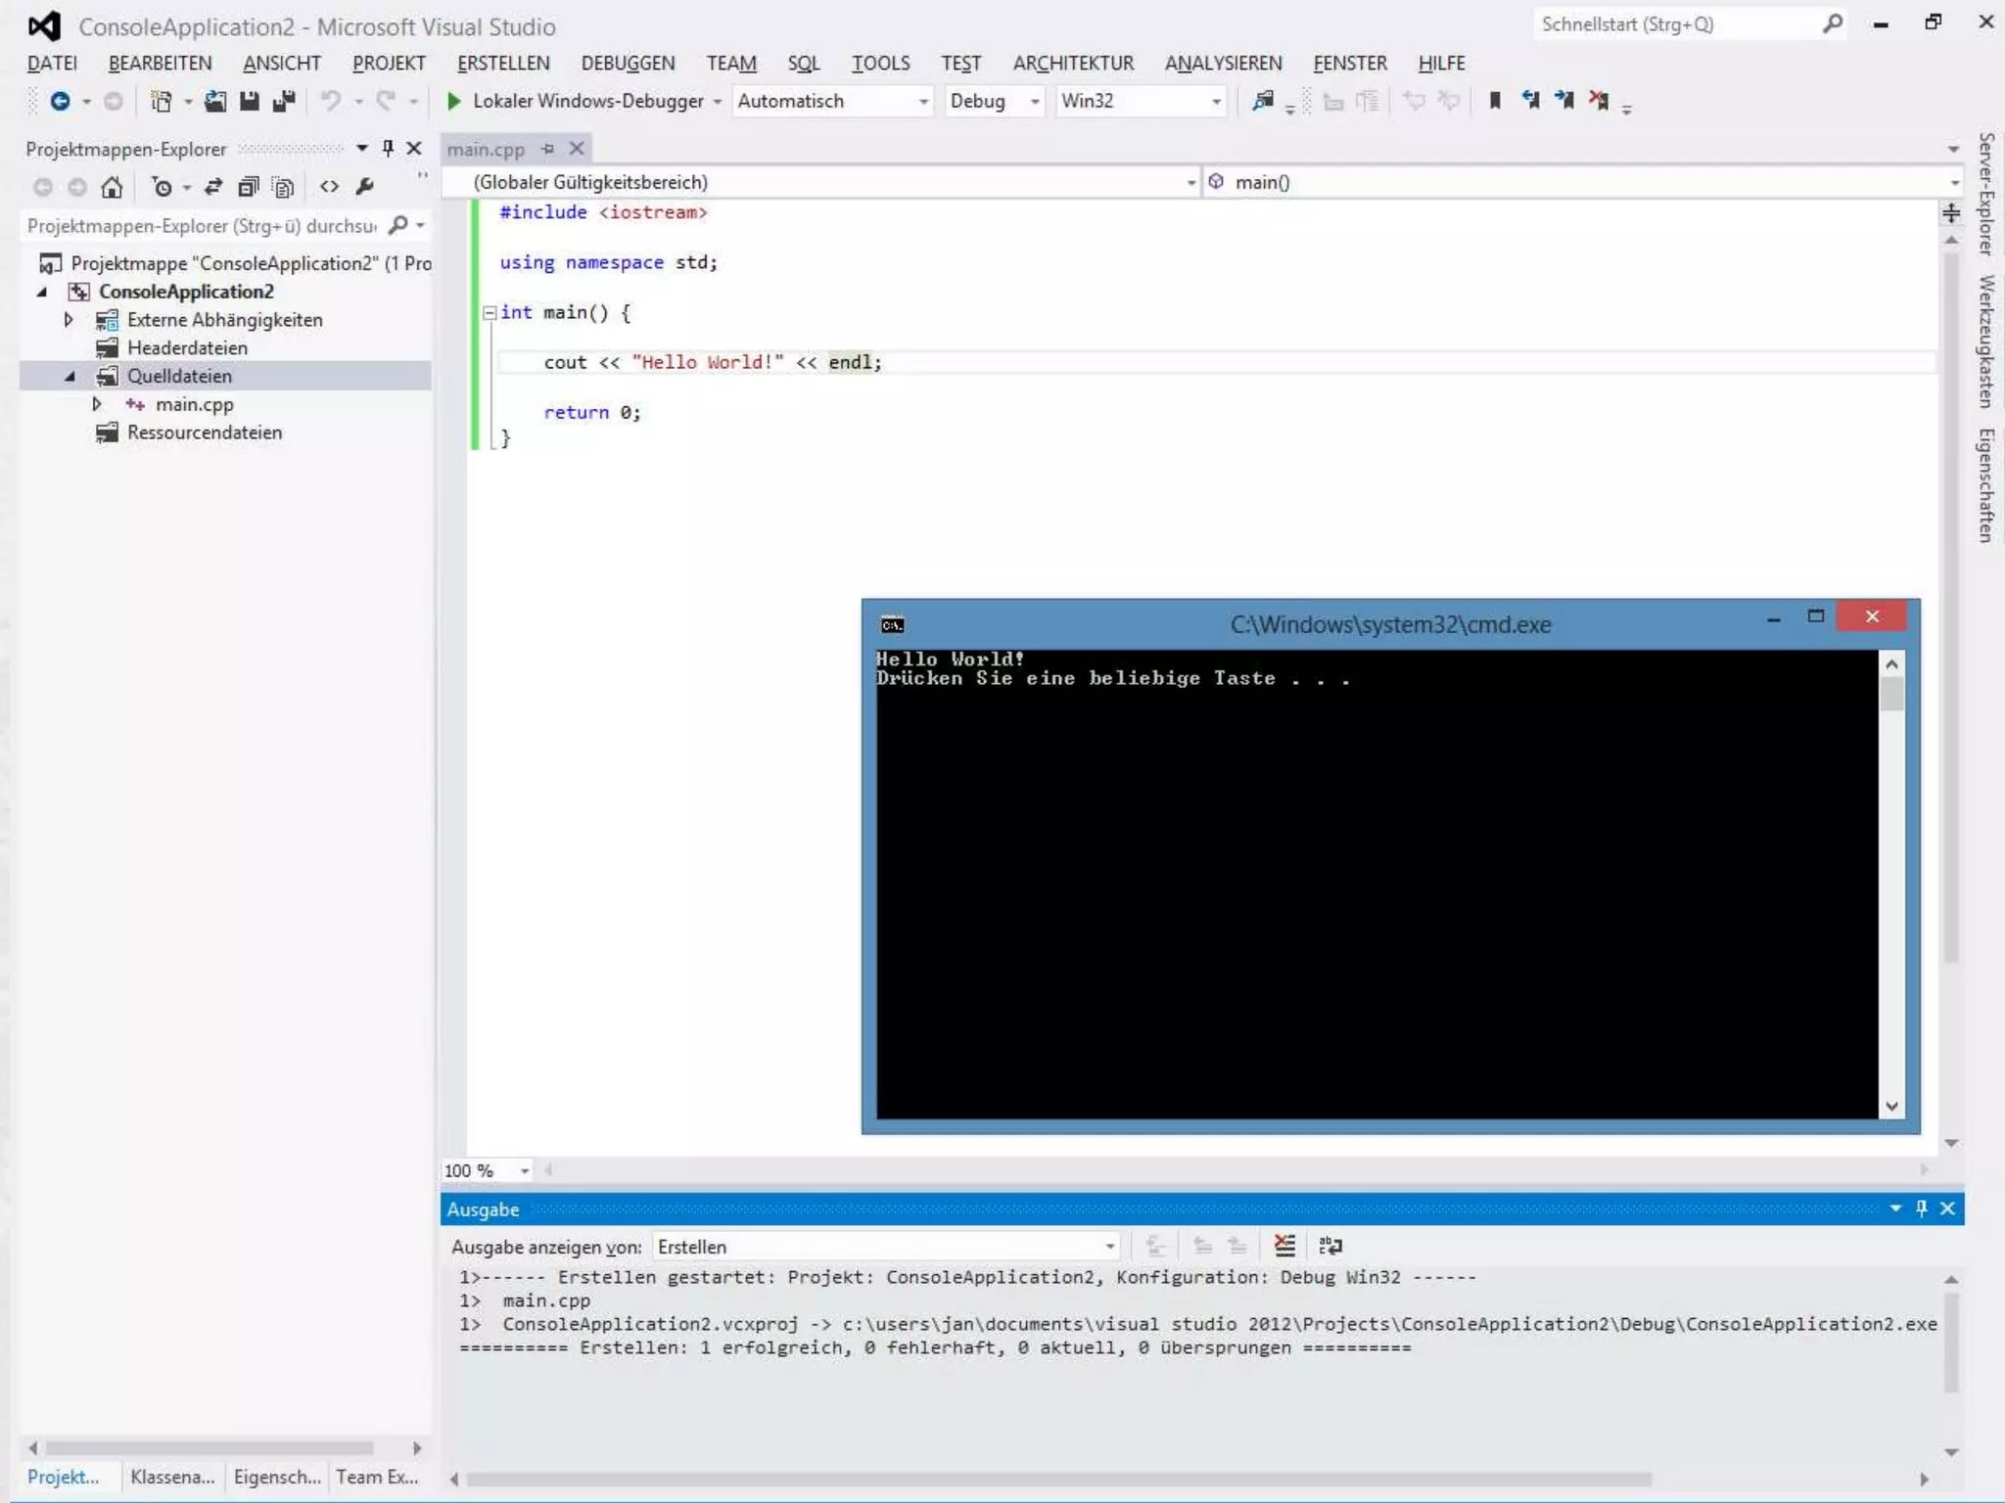Open the wrench properties icon in Projektmappen-Explorer
Image resolution: width=2005 pixels, height=1503 pixels.
[x=364, y=186]
